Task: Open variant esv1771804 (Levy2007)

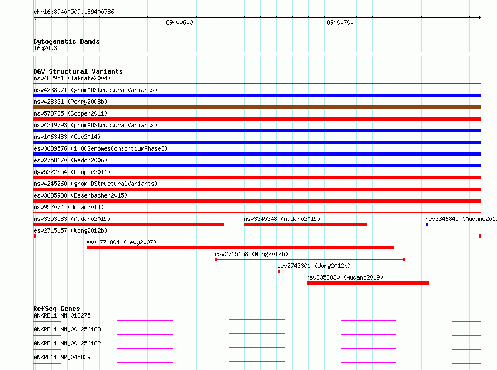Action: pos(121,242)
